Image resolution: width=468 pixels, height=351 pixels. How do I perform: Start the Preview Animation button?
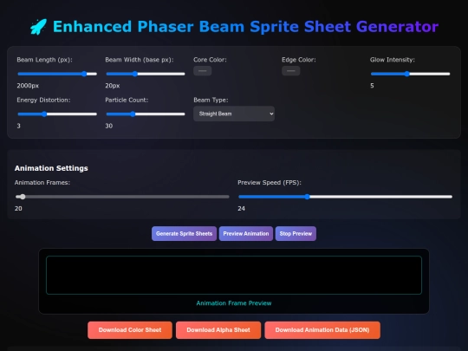[246, 234]
